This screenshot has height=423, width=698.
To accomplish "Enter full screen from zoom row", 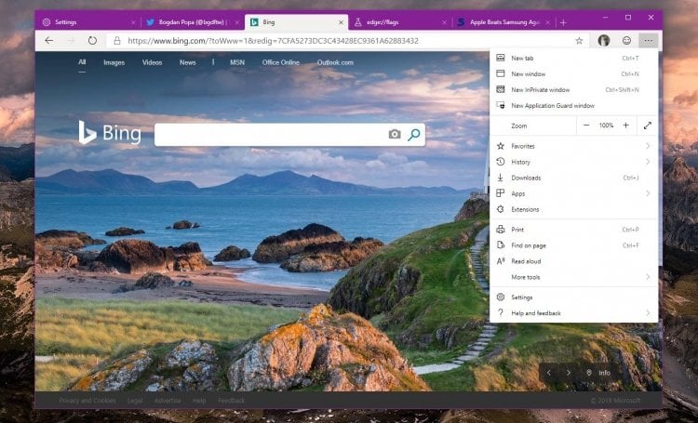I will point(648,126).
